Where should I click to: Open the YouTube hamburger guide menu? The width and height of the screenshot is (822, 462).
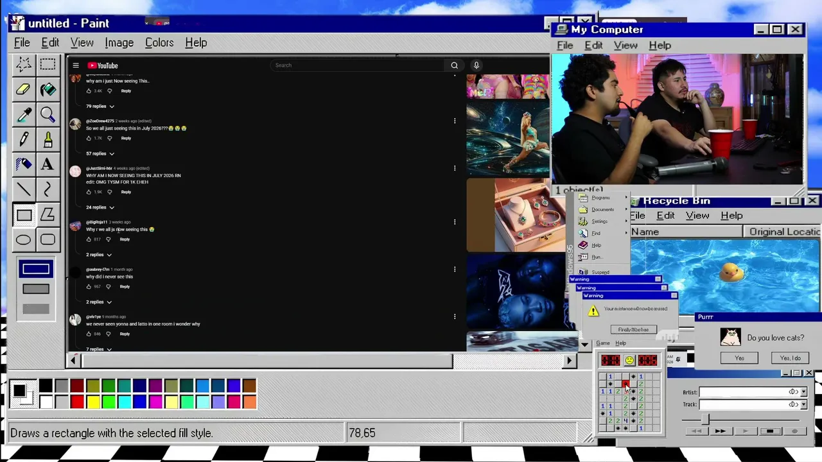76,65
